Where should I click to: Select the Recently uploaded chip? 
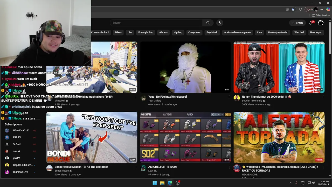[x=278, y=32]
